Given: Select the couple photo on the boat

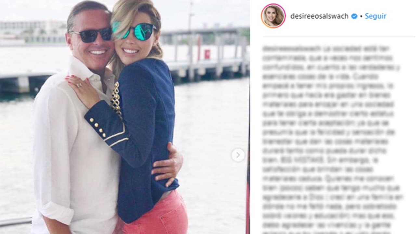Looking at the screenshot, I should (125, 117).
